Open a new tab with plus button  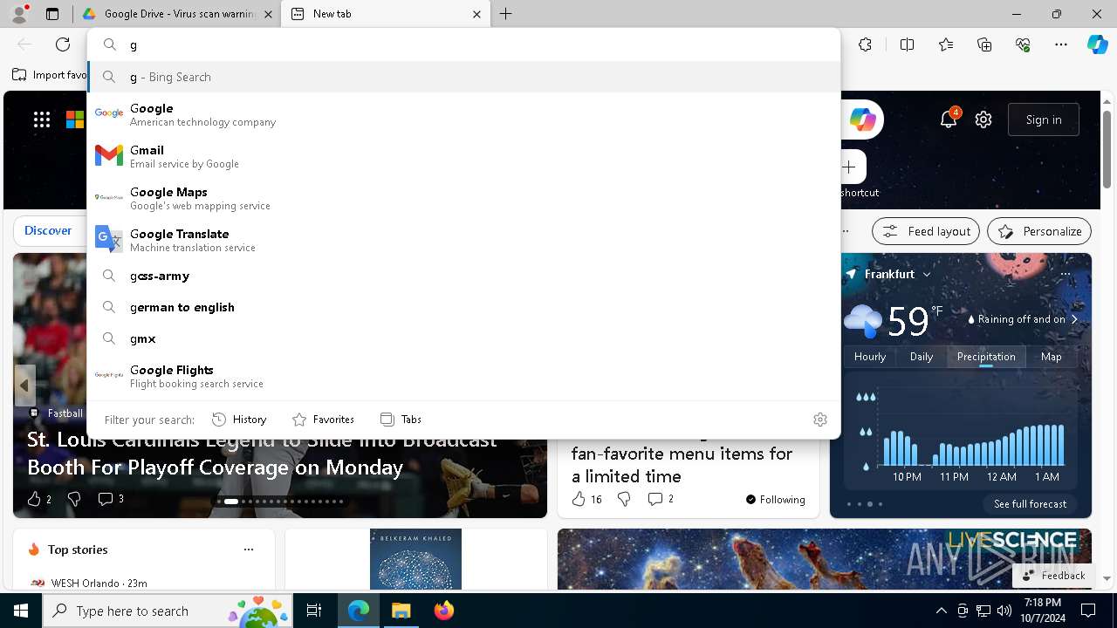(x=506, y=14)
